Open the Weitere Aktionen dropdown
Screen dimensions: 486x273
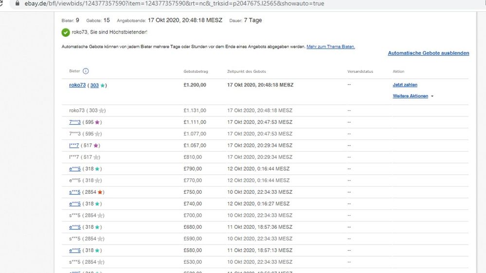(413, 96)
